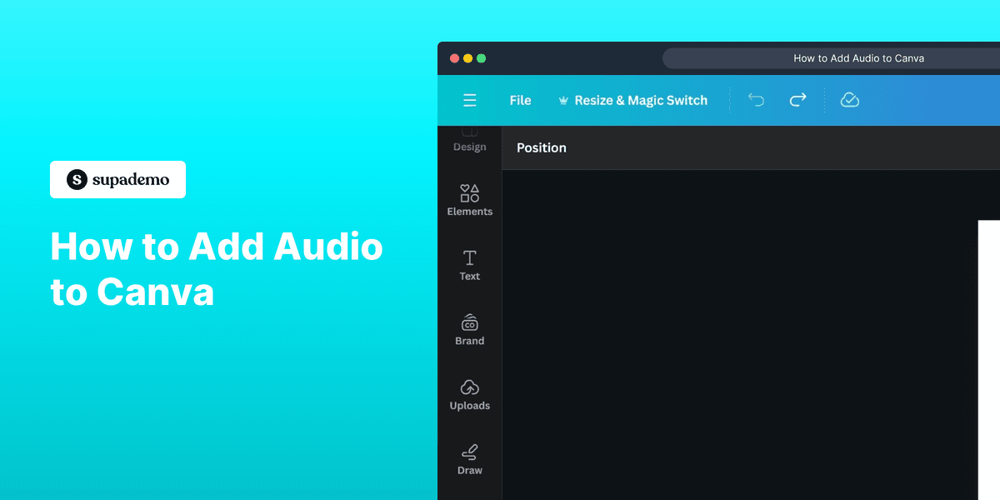
Task: Click the cloud save status icon
Action: (849, 99)
